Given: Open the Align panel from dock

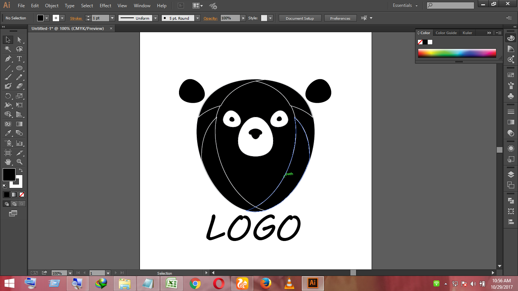Looking at the screenshot, I should (x=511, y=221).
